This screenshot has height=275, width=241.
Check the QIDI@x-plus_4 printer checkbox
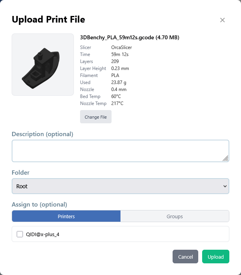point(20,234)
